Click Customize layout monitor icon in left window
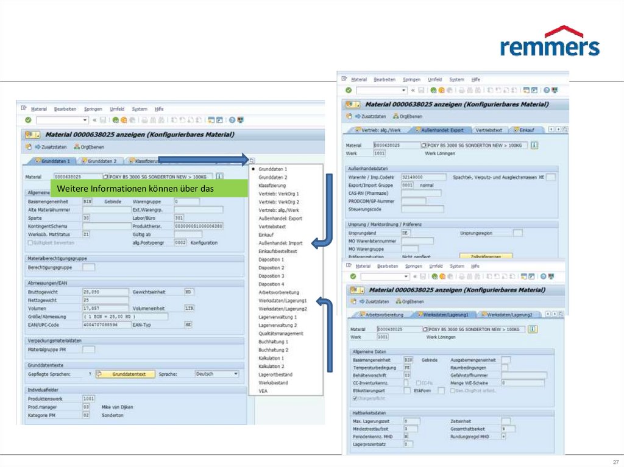 coord(240,120)
